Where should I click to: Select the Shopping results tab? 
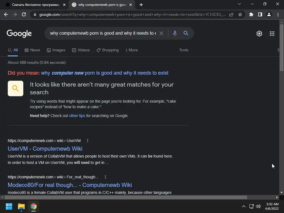click(x=108, y=50)
